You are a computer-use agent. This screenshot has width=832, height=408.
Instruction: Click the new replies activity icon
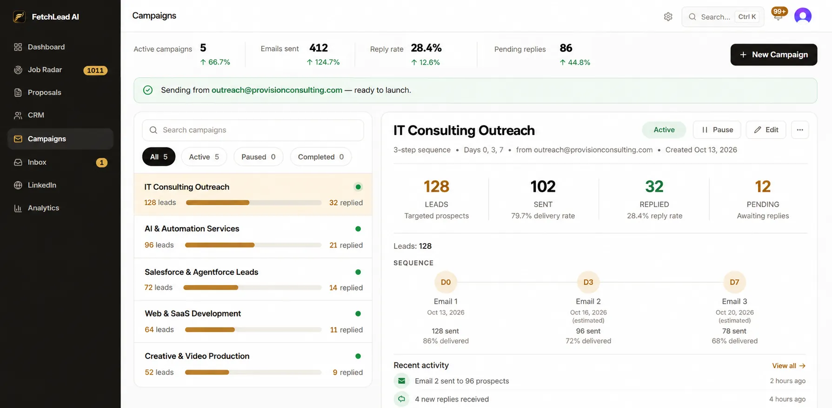coord(401,399)
